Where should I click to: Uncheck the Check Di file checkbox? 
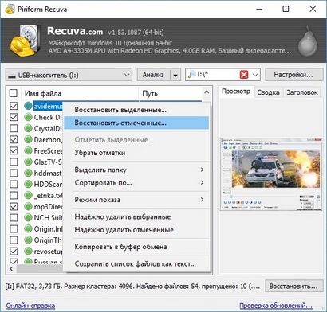[14, 117]
